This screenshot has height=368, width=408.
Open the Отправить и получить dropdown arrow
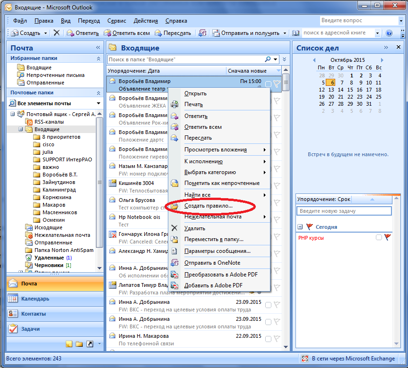[285, 33]
